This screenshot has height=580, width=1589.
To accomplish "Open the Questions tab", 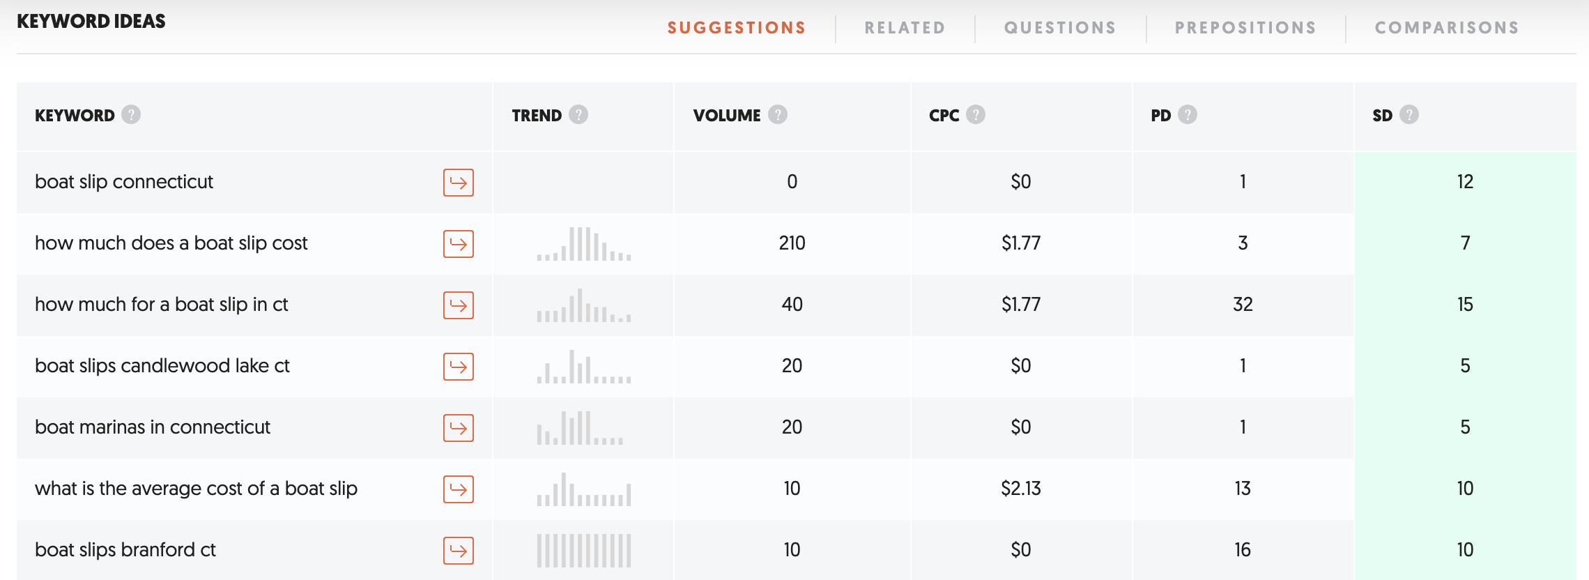I will pos(1060,28).
